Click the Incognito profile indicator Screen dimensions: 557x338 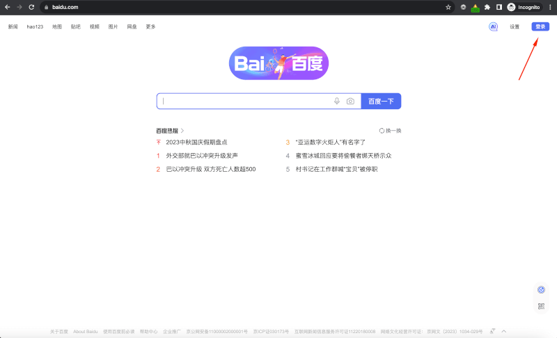(524, 7)
